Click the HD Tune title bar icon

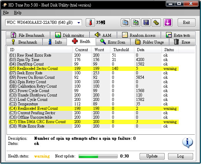[4, 5]
